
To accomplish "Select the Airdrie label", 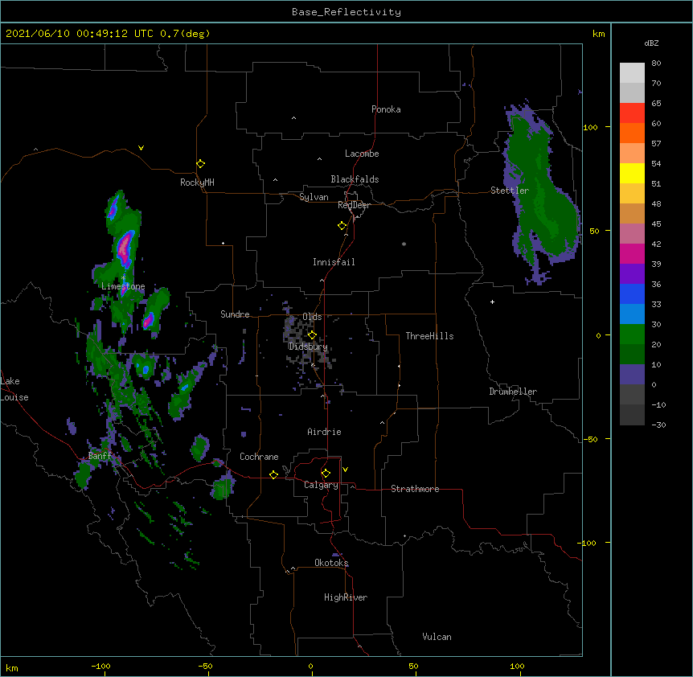I will [325, 432].
